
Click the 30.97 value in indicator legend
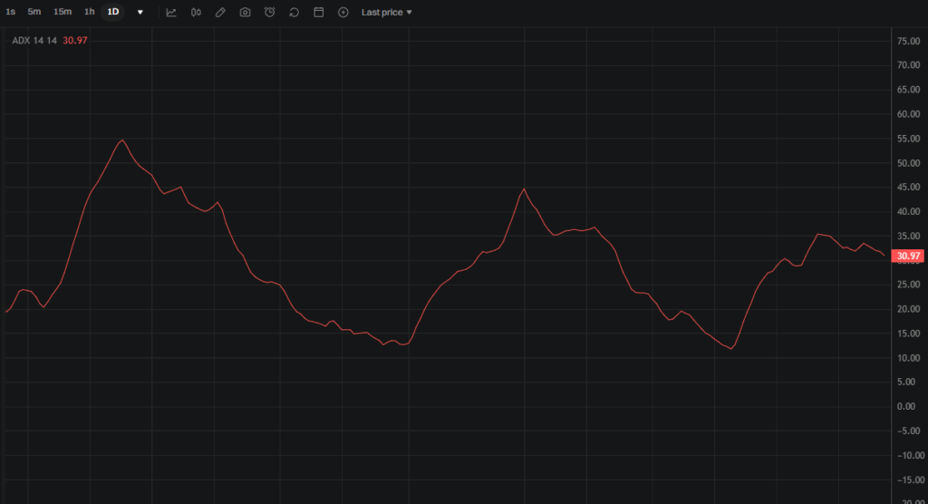75,41
